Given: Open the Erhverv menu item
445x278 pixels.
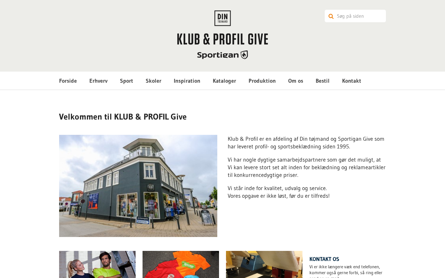Looking at the screenshot, I should pos(98,81).
